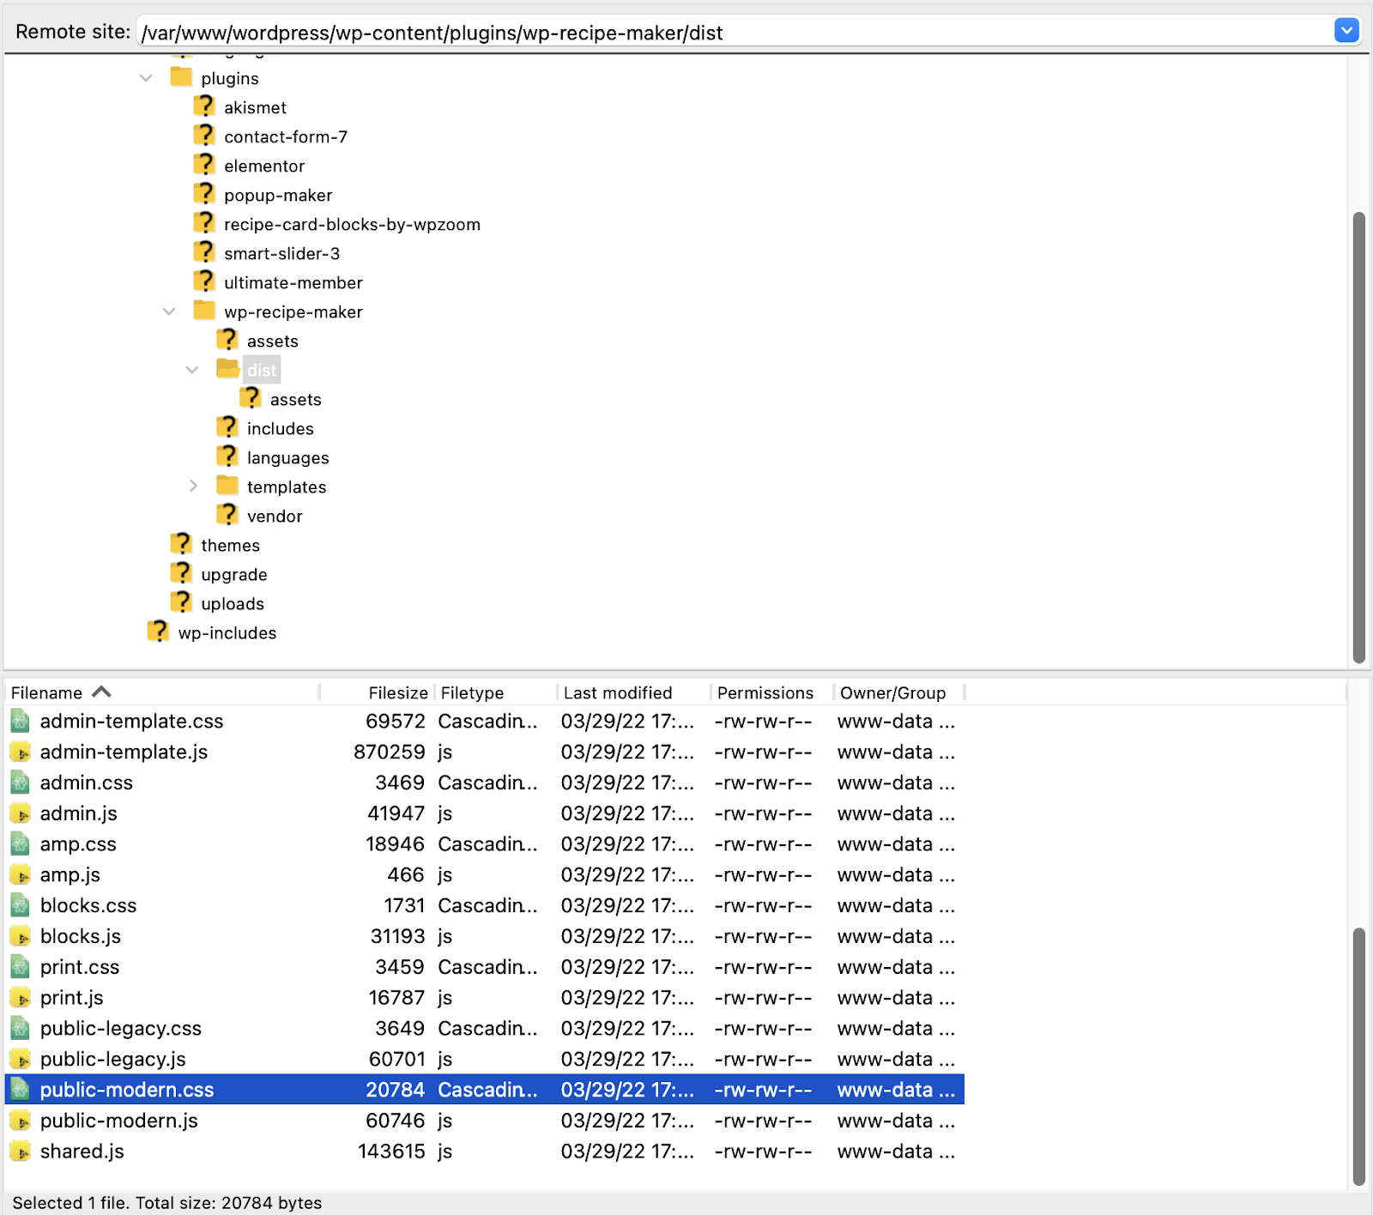1373x1215 pixels.
Task: Click the amp.css file icon
Action: [21, 844]
